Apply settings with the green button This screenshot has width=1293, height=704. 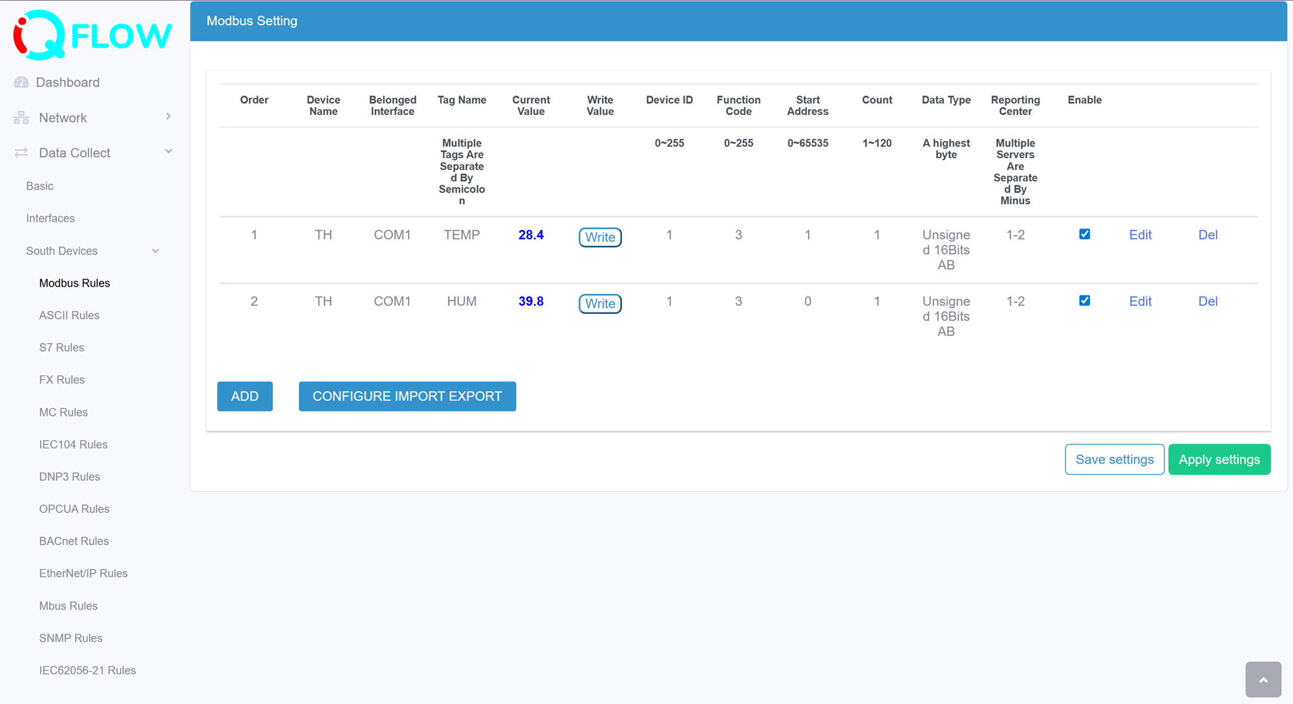[x=1219, y=459]
